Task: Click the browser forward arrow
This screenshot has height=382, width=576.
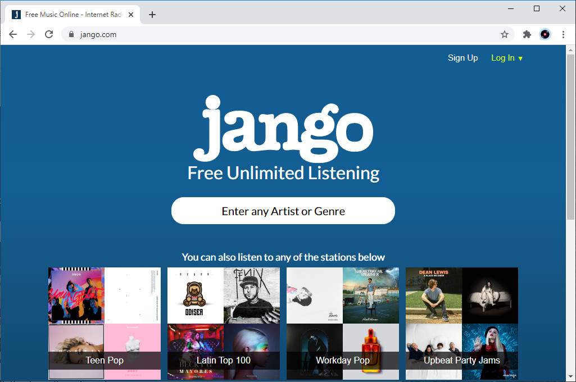Action: 31,34
